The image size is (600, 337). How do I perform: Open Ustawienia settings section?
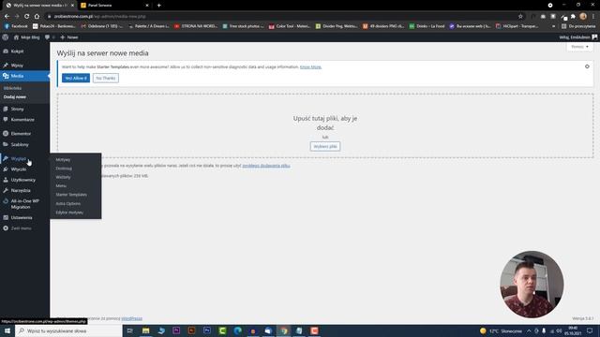pos(22,217)
